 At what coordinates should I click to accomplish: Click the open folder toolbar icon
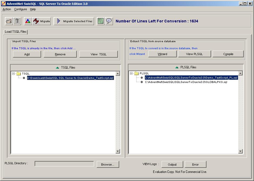pos(9,21)
